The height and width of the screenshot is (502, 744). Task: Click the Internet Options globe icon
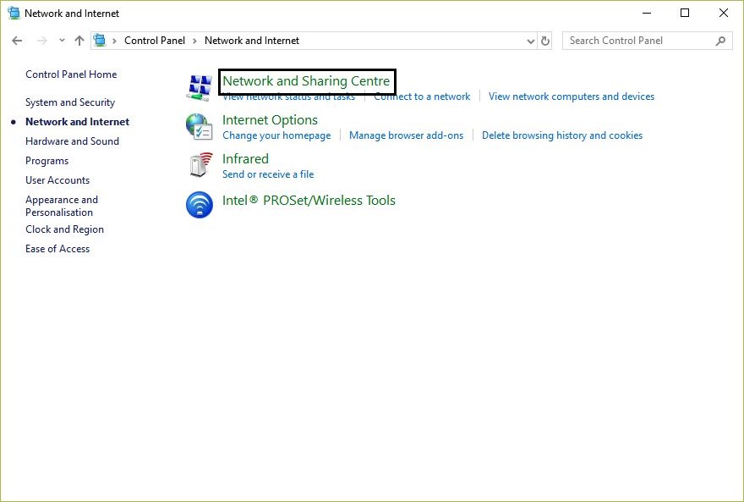199,126
